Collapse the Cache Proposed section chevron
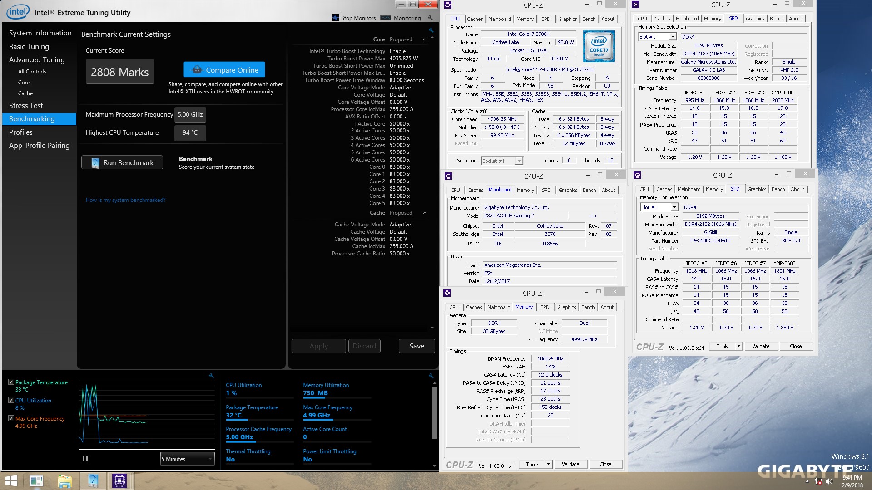This screenshot has width=872, height=490. [425, 213]
